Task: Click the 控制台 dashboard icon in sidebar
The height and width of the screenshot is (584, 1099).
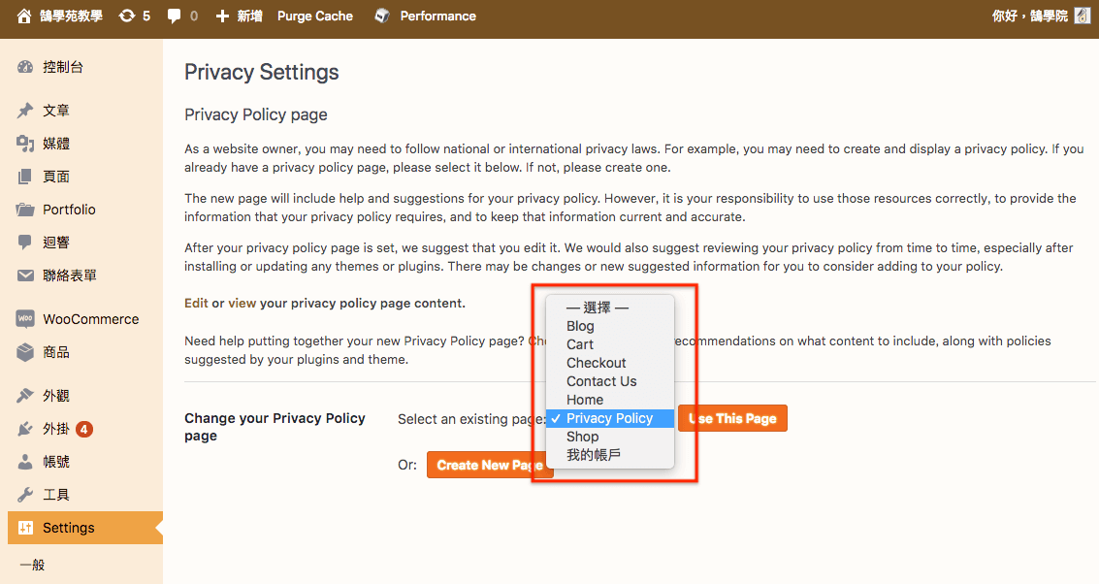Action: [25, 67]
